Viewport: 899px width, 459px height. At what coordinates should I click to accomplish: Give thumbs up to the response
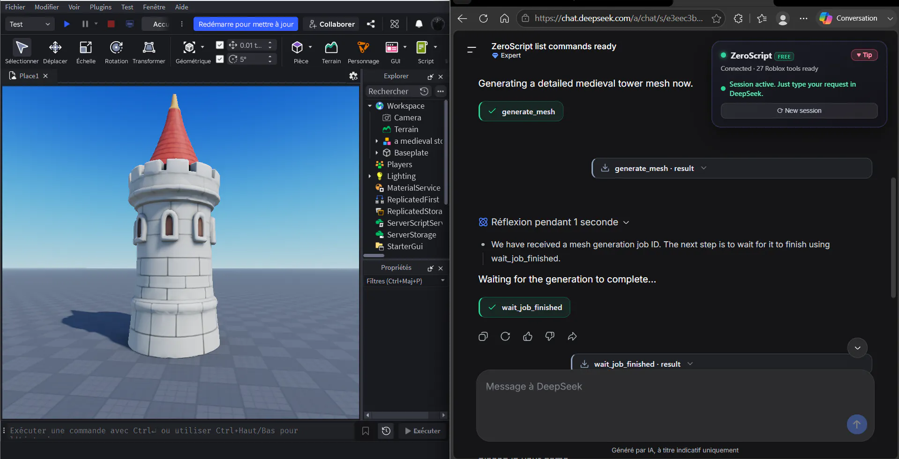tap(528, 336)
